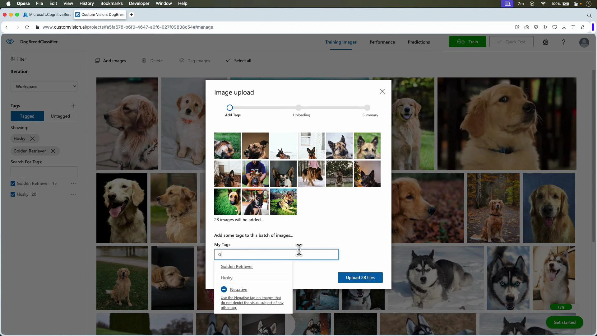Image resolution: width=597 pixels, height=336 pixels.
Task: Close the Image upload dialog
Action: click(382, 91)
